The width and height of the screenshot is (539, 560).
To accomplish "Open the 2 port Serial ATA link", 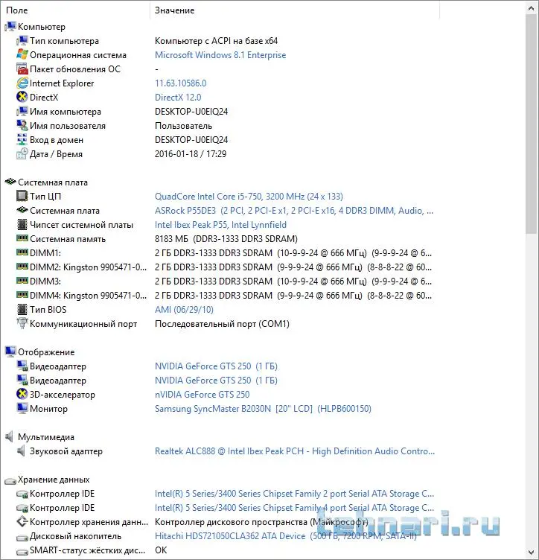I will [294, 494].
